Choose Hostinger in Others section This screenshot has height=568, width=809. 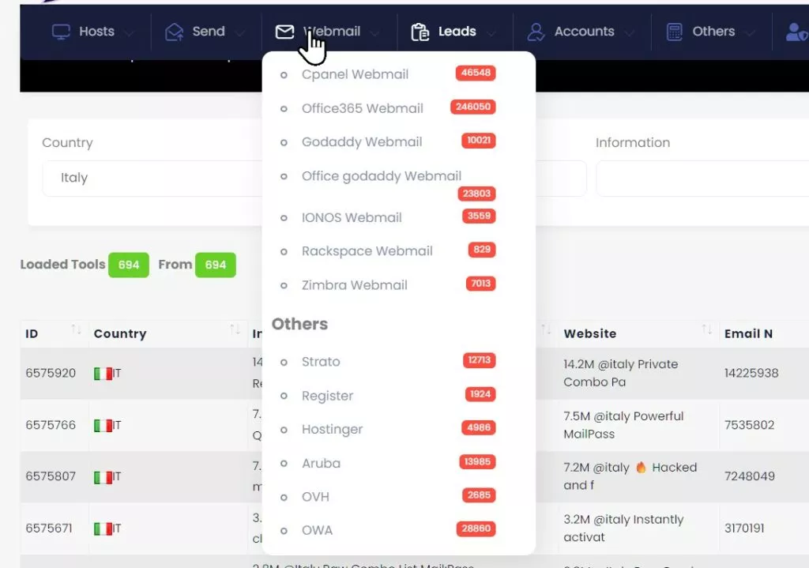(333, 429)
